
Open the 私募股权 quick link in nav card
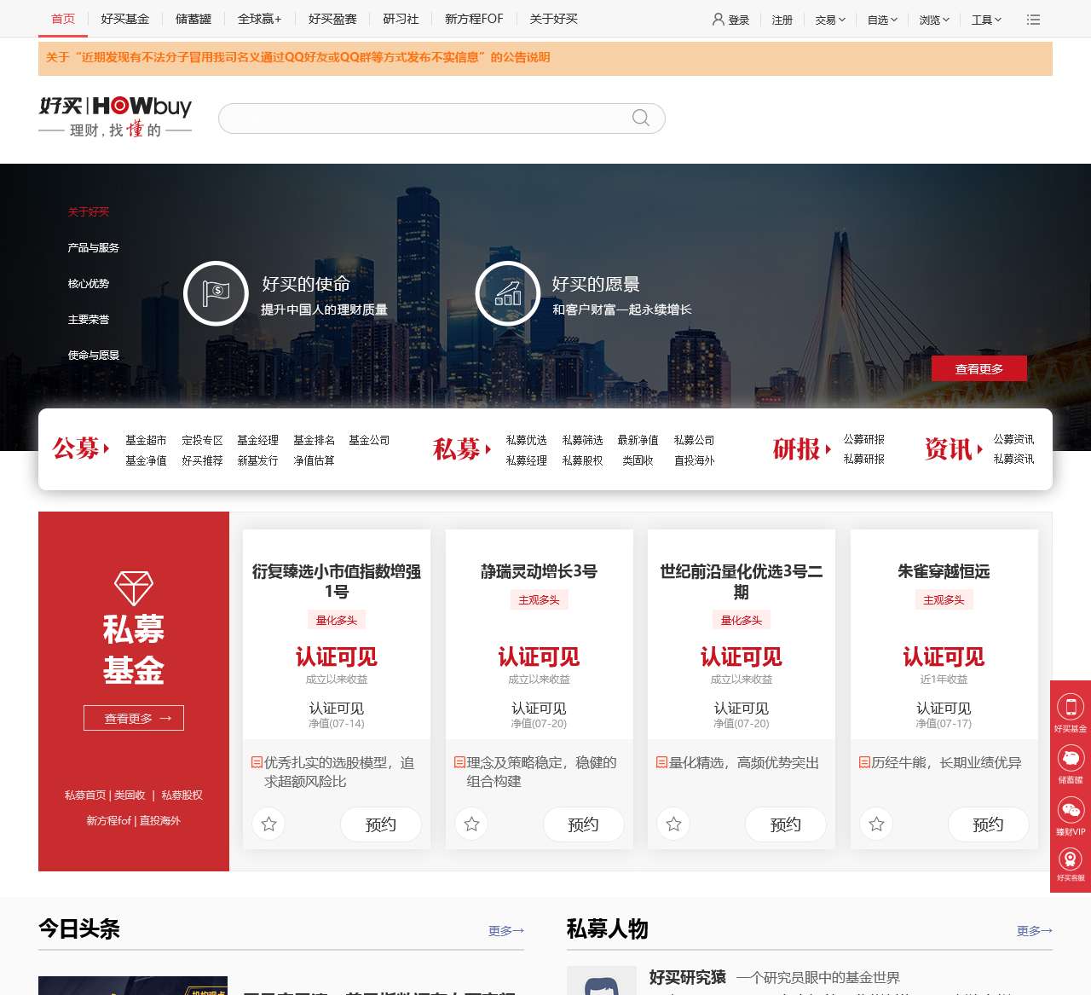click(x=582, y=460)
